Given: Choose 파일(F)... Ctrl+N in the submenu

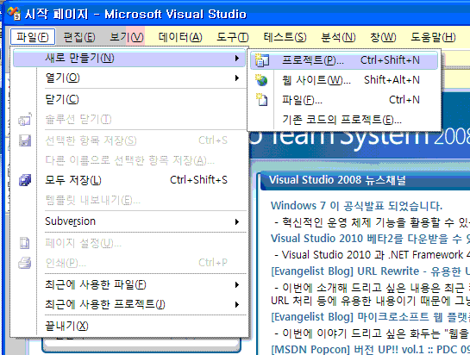Looking at the screenshot, I should click(344, 100).
